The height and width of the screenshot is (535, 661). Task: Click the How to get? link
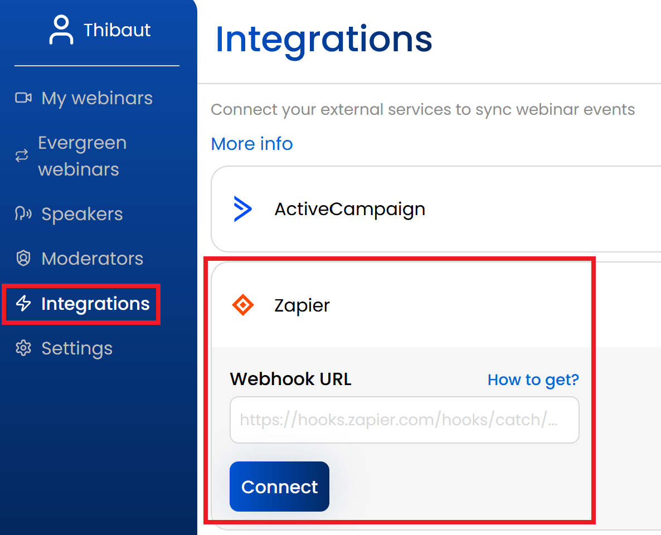[x=533, y=380]
